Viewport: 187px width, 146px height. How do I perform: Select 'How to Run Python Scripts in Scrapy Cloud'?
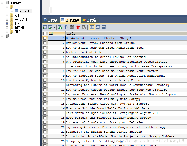click(x=126, y=80)
